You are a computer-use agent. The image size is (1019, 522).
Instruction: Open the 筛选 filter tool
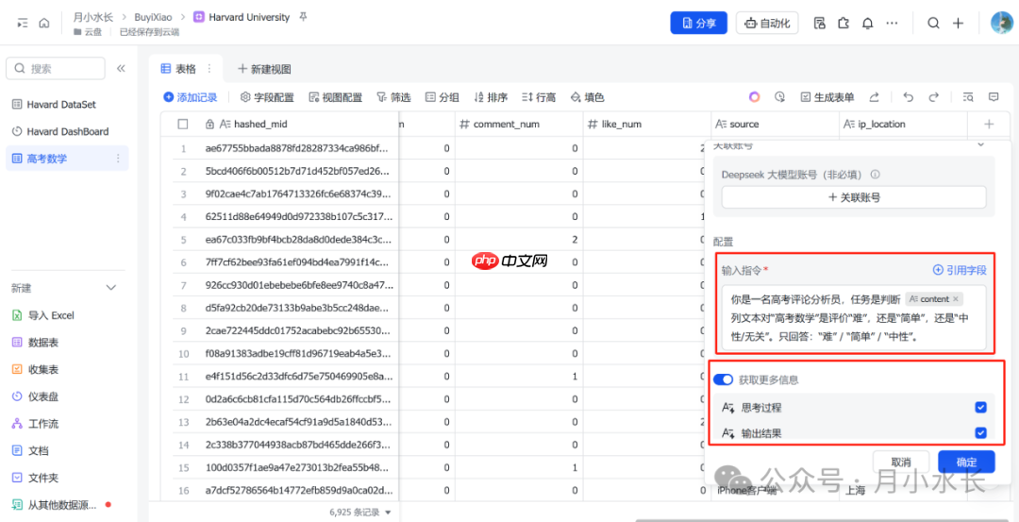click(393, 97)
